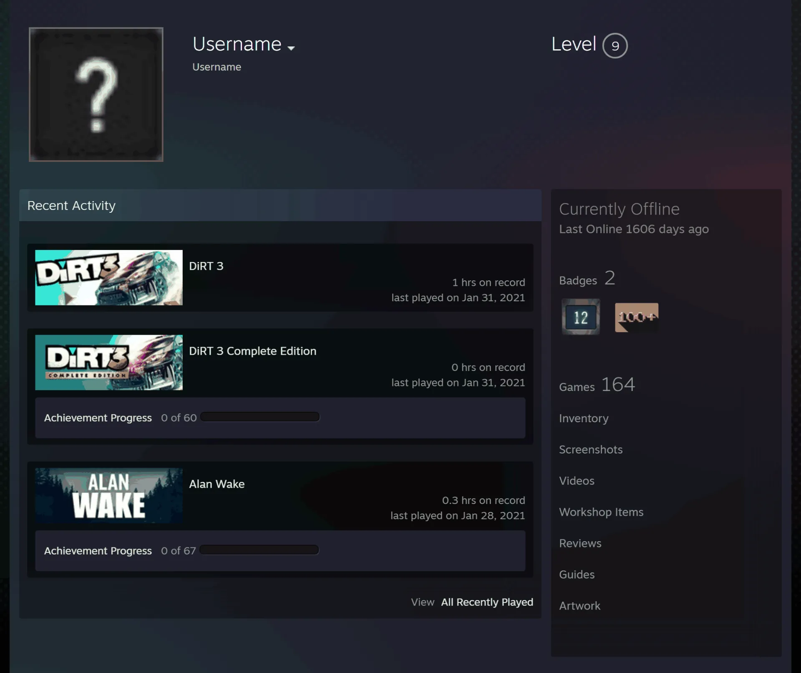The width and height of the screenshot is (801, 673).
Task: Go to Guides
Action: 577,575
